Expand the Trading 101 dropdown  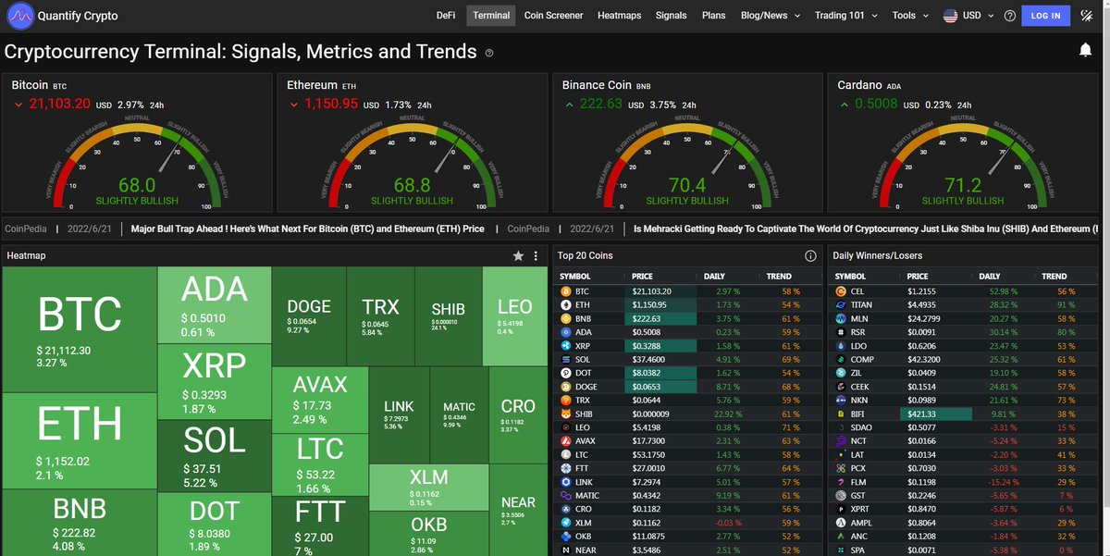pyautogui.click(x=841, y=15)
